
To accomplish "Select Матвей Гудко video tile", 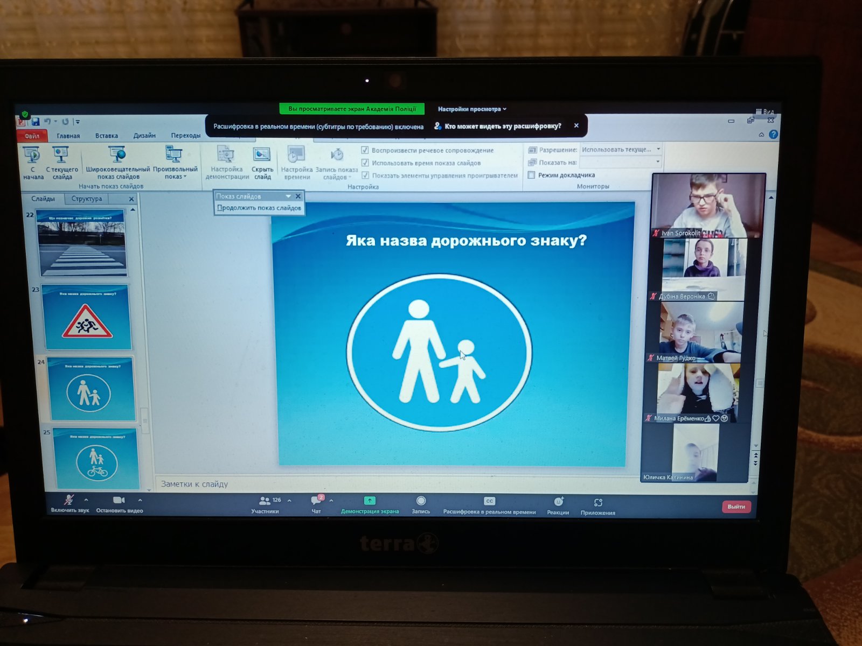I will [701, 332].
